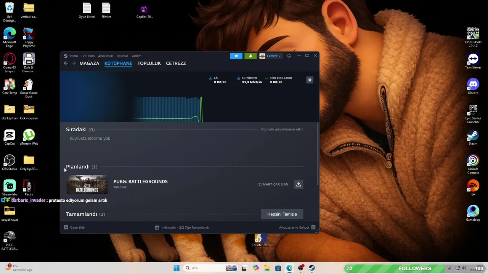
Task: Click İndirmeler status in the footer
Action: coord(182,228)
